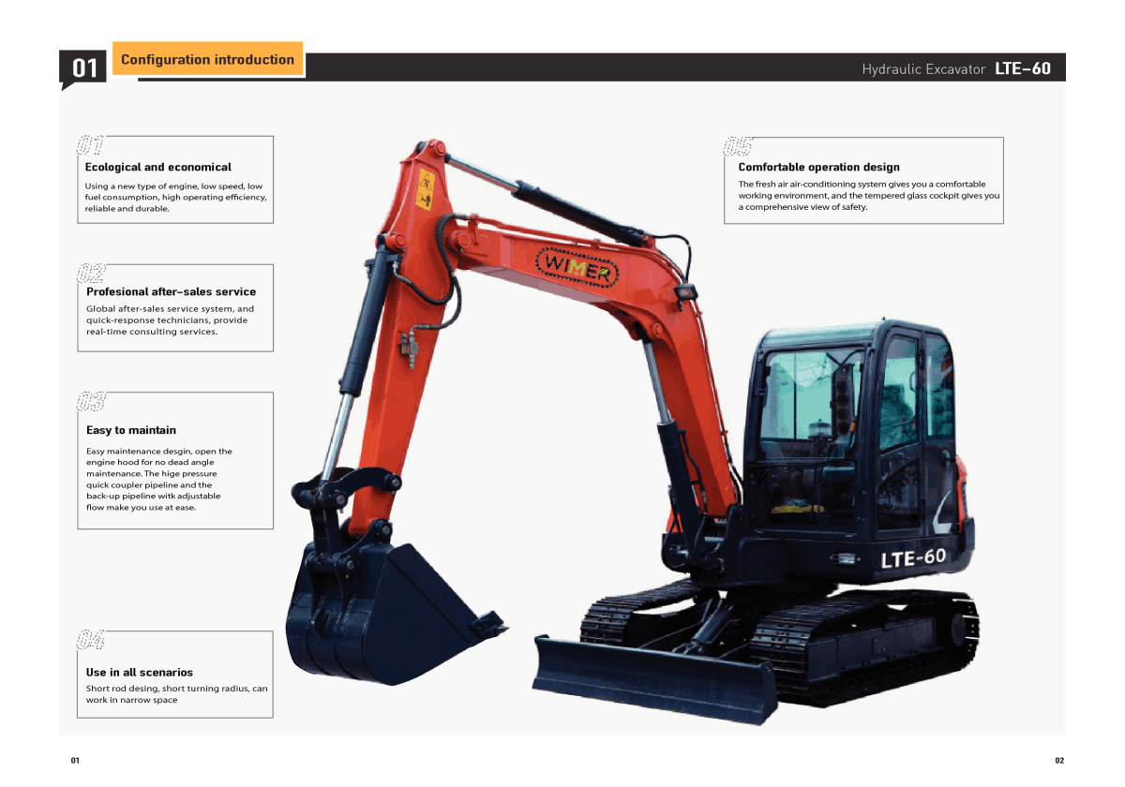Click the outlined '02' numeral above after-sales box
This screenshot has height=787, width=1125.
tap(90, 274)
